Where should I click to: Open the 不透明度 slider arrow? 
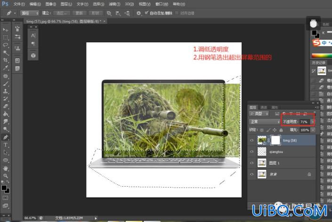313,122
